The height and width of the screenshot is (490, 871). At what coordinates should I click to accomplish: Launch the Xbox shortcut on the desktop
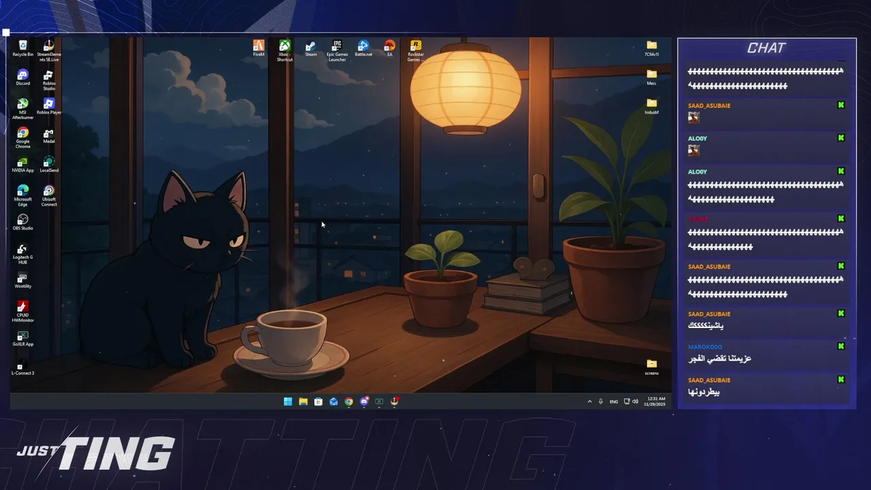coord(284,50)
